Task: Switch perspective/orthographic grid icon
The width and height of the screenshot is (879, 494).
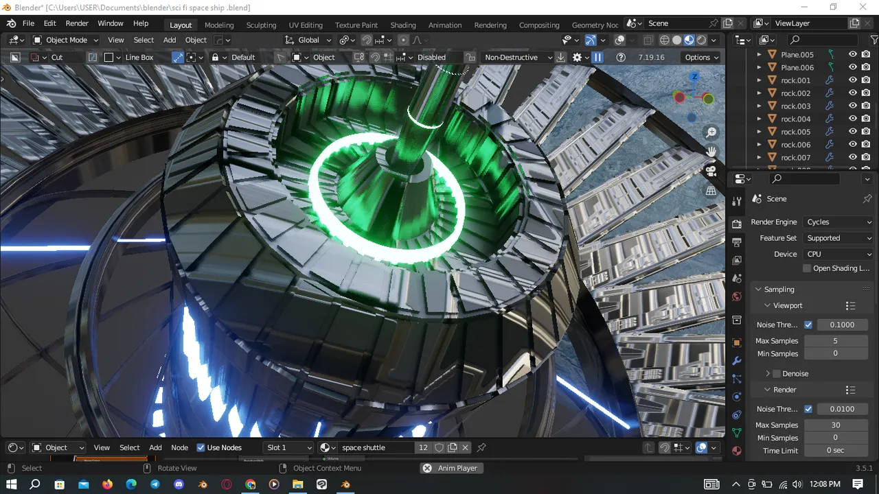Action: (711, 190)
